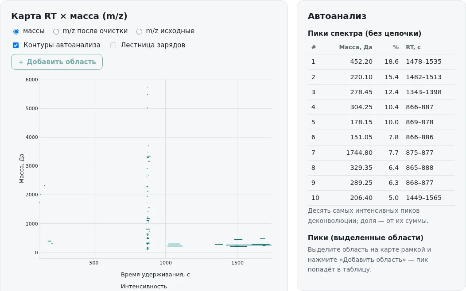Click the 7.7 percent value
The width and height of the screenshot is (466, 291).
click(393, 153)
